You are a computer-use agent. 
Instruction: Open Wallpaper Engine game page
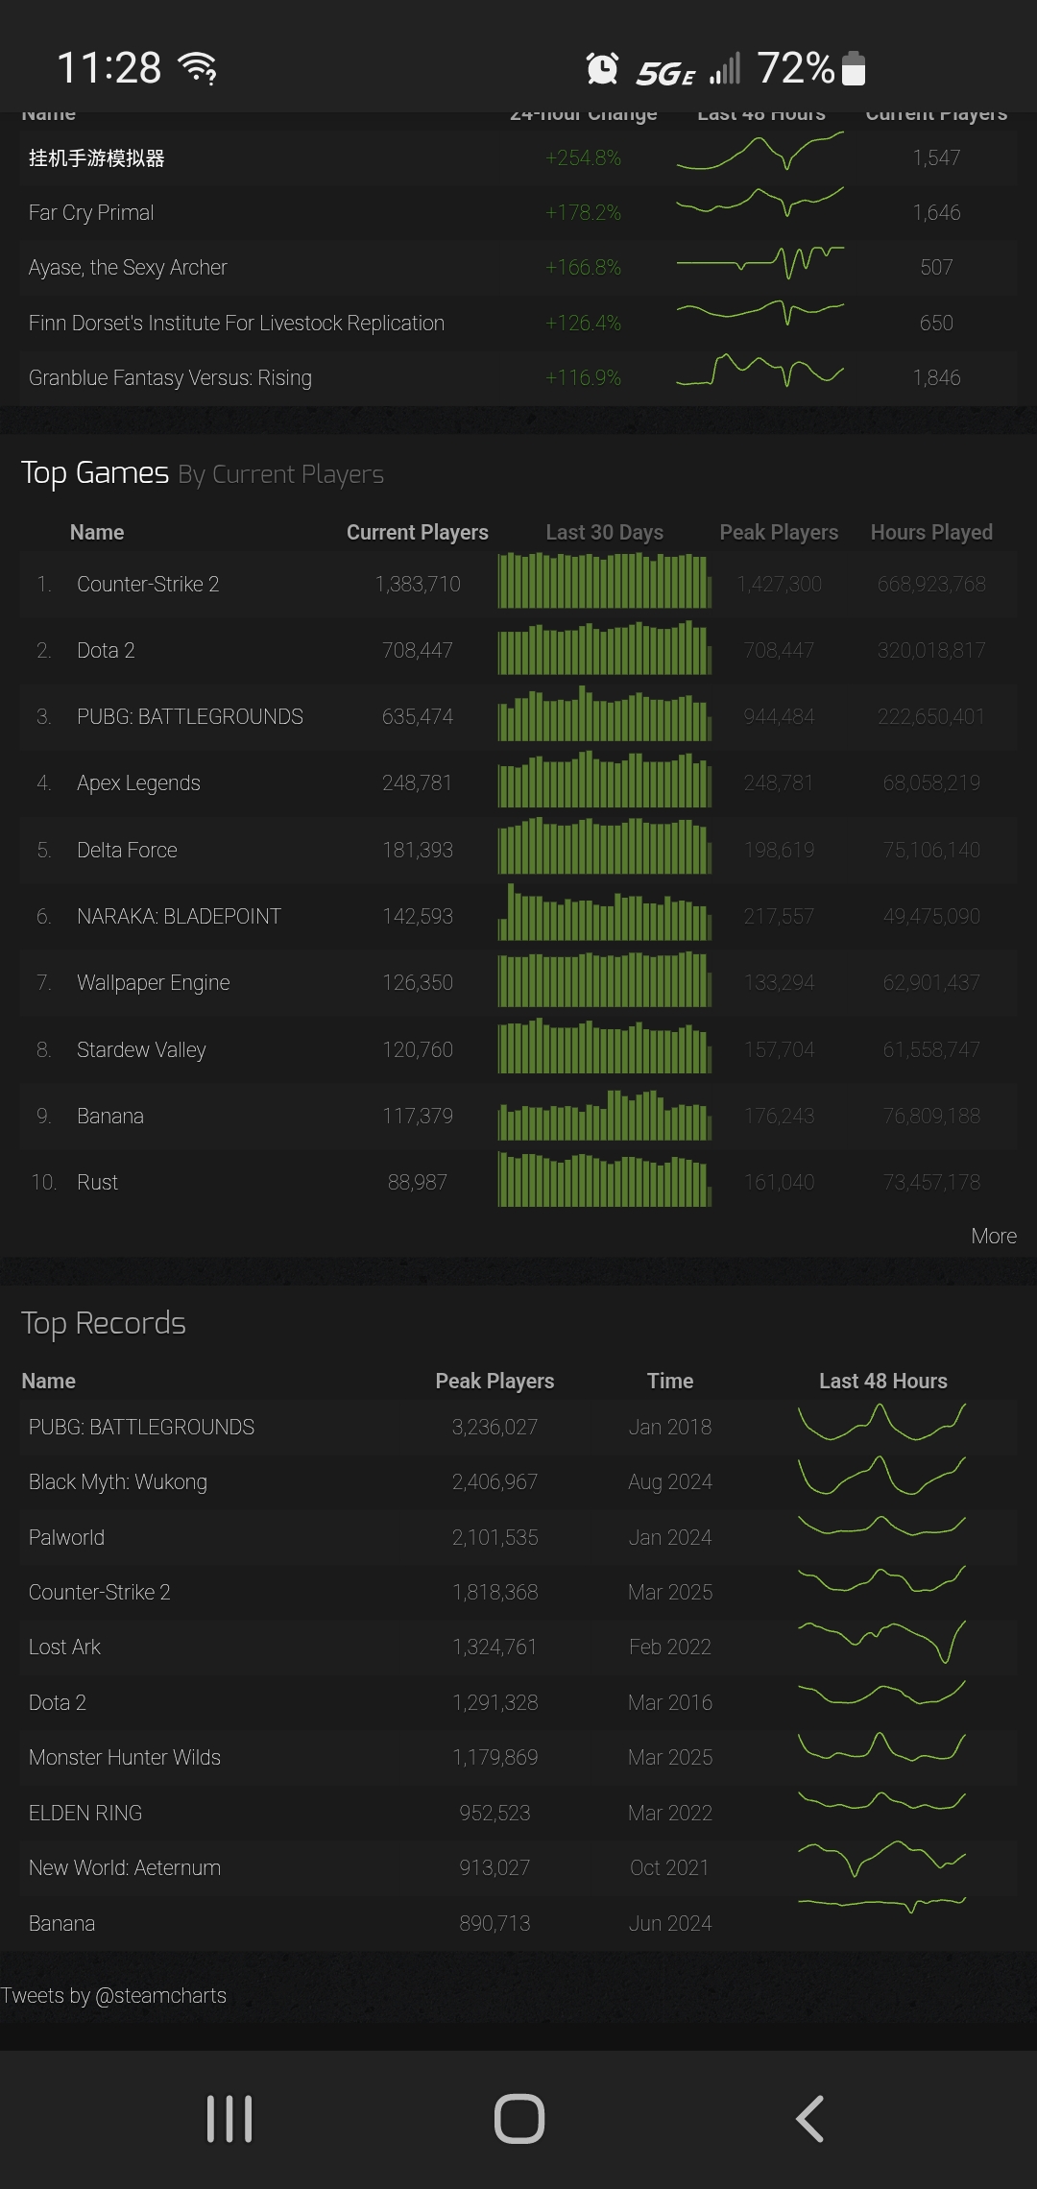pos(154,982)
